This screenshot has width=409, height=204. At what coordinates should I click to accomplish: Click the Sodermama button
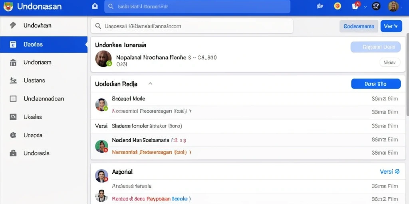[x=359, y=26]
